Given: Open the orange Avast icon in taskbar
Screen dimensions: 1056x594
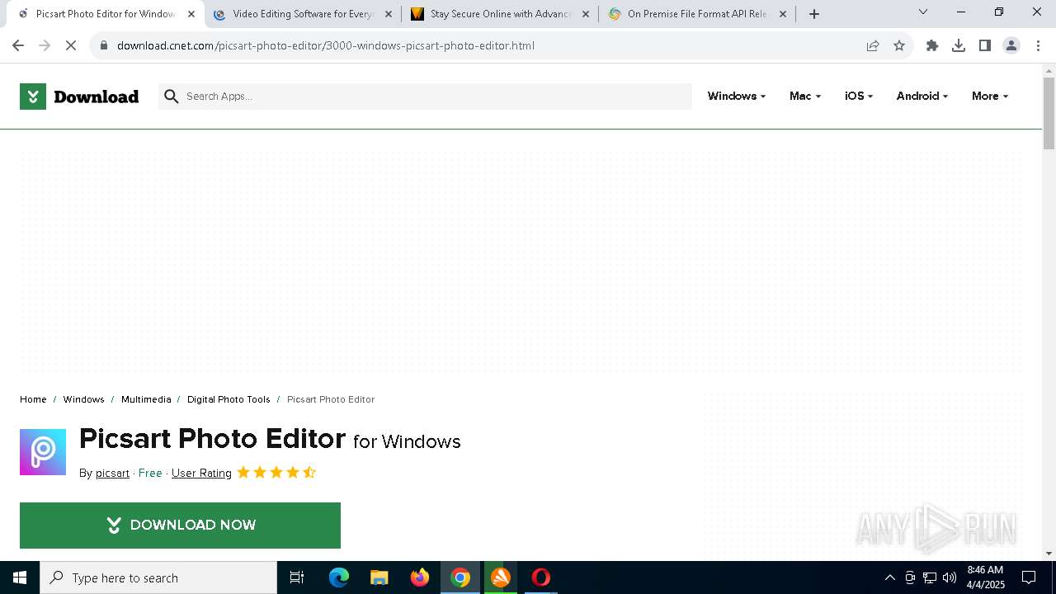Looking at the screenshot, I should pos(501,577).
